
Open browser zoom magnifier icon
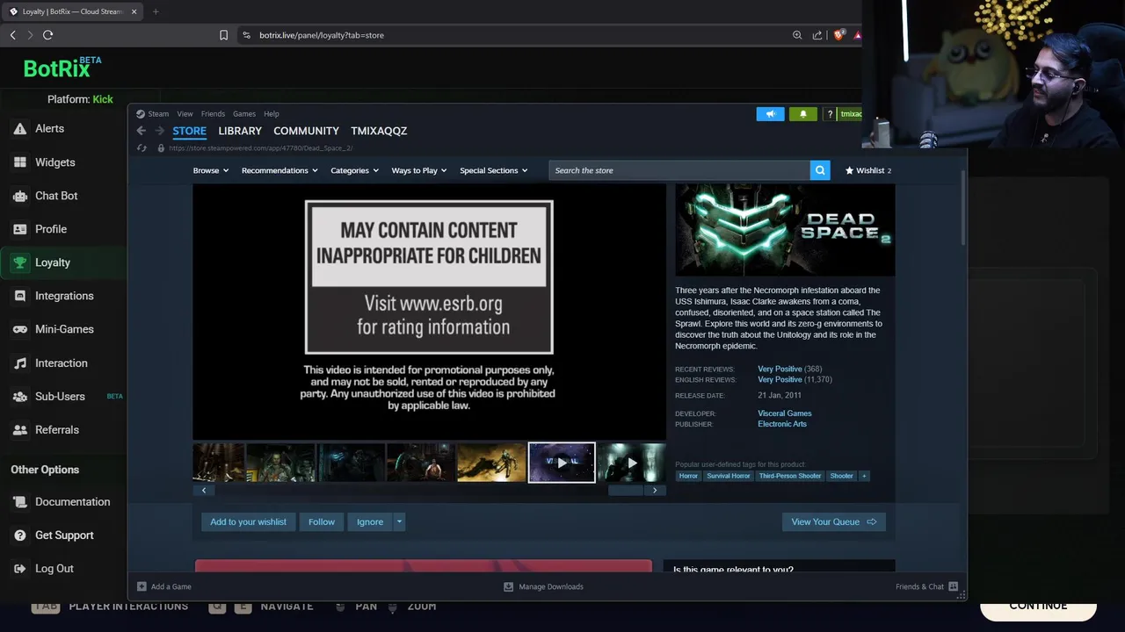coord(797,35)
